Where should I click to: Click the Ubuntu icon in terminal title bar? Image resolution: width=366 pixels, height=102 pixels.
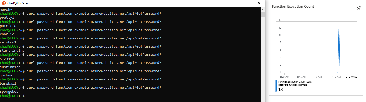[3, 3]
